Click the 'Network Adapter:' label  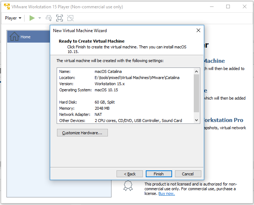(75, 114)
